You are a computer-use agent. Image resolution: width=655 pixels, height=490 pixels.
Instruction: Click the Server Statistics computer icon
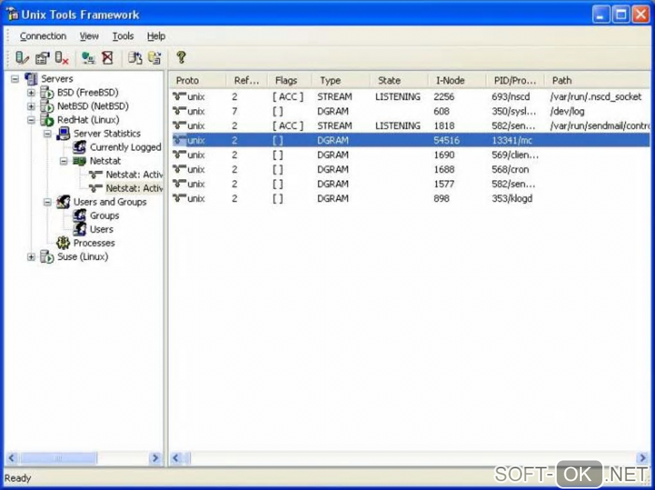tap(64, 133)
